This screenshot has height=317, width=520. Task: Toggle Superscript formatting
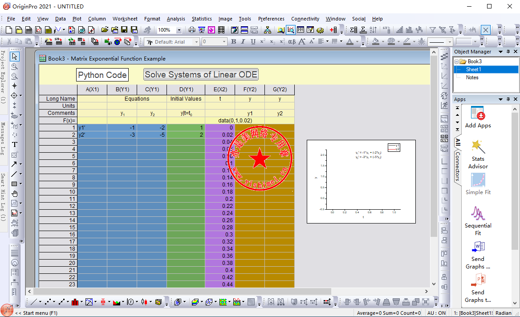263,42
